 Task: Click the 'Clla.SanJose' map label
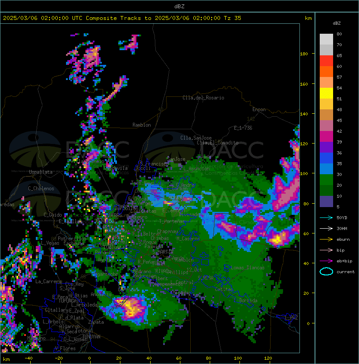pyautogui.click(x=196, y=138)
